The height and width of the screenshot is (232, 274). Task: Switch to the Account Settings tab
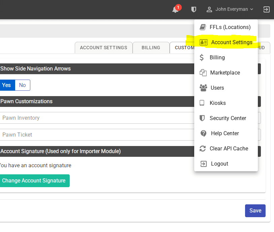pos(103,48)
